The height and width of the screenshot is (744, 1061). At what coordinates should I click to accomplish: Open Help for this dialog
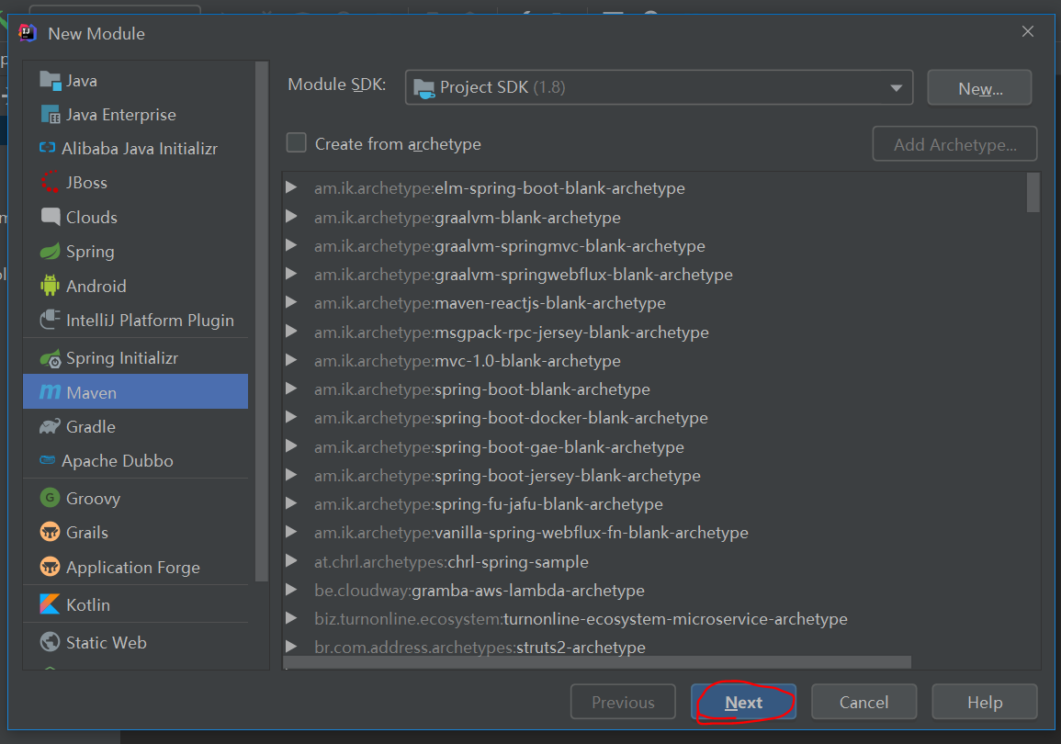pos(985,702)
